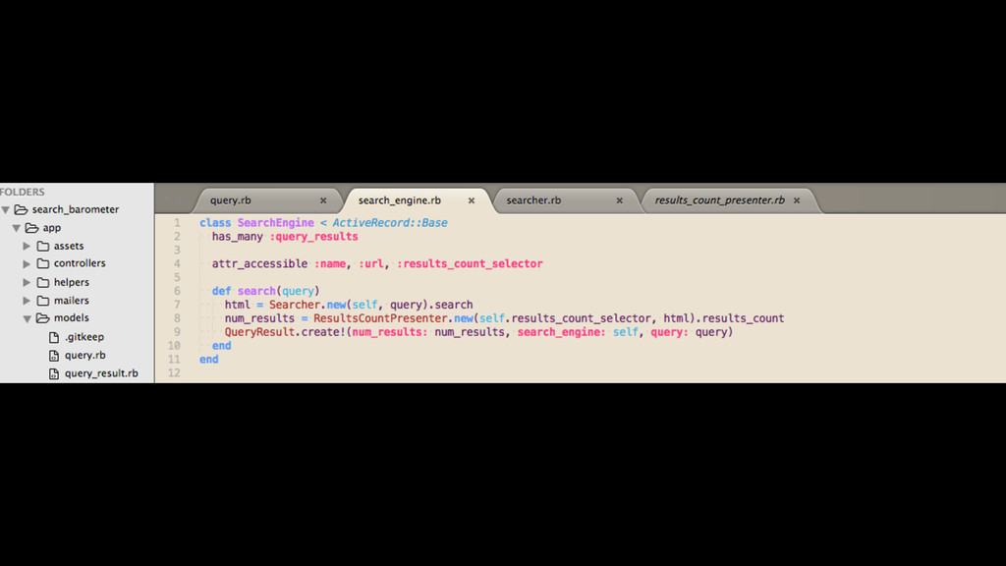
Task: Select the mailers folder label
Action: 71,301
